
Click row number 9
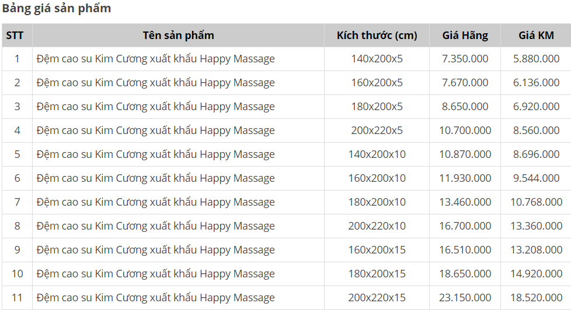(x=17, y=250)
